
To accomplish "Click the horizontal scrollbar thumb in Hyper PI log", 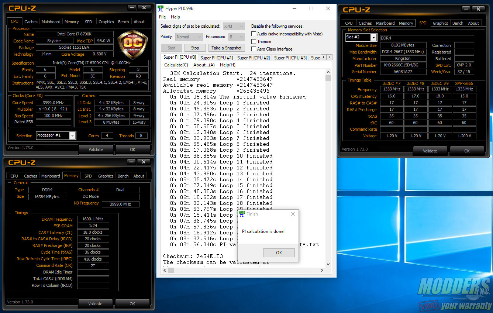I will pos(171,271).
